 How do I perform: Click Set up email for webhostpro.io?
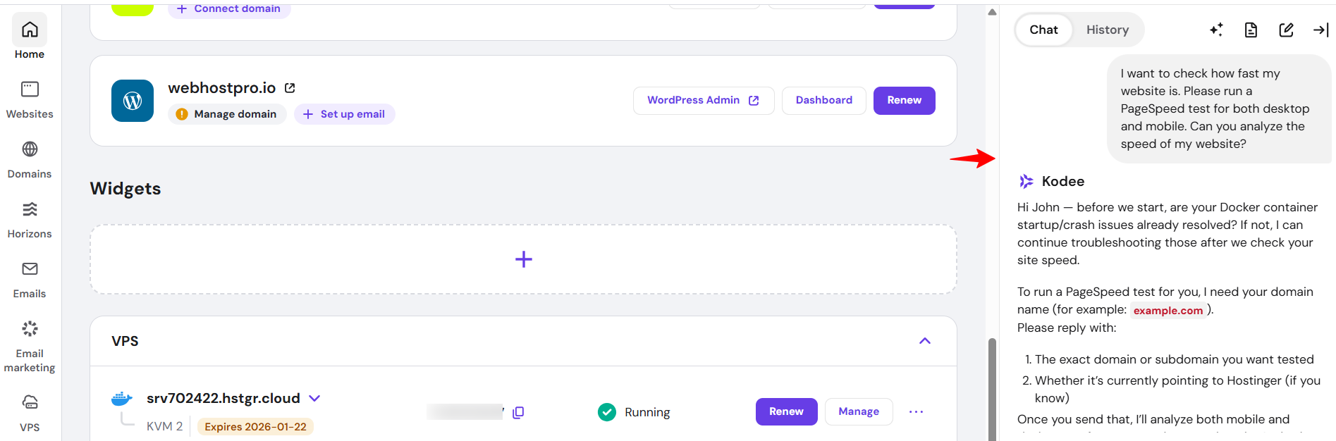(x=345, y=114)
